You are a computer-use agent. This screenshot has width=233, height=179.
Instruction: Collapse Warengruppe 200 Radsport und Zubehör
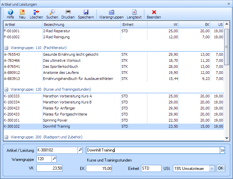[x=6, y=137]
